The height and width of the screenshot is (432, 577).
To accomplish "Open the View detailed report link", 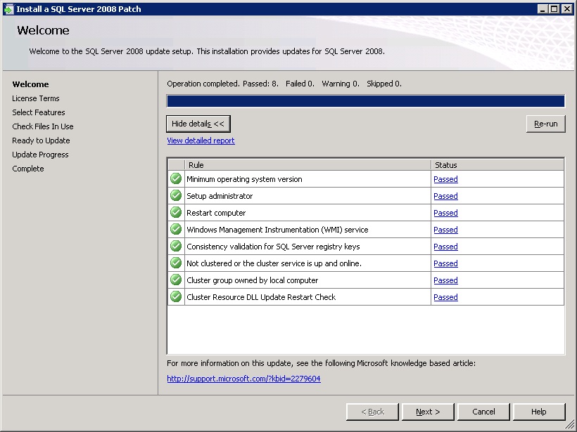I will (x=201, y=140).
